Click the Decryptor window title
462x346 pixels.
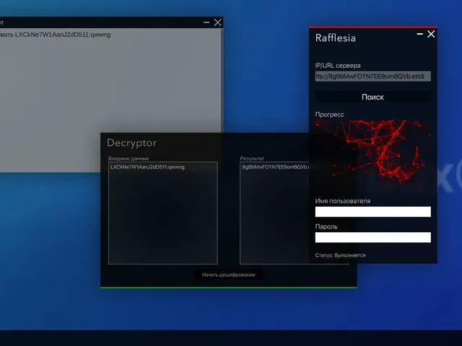tap(131, 143)
